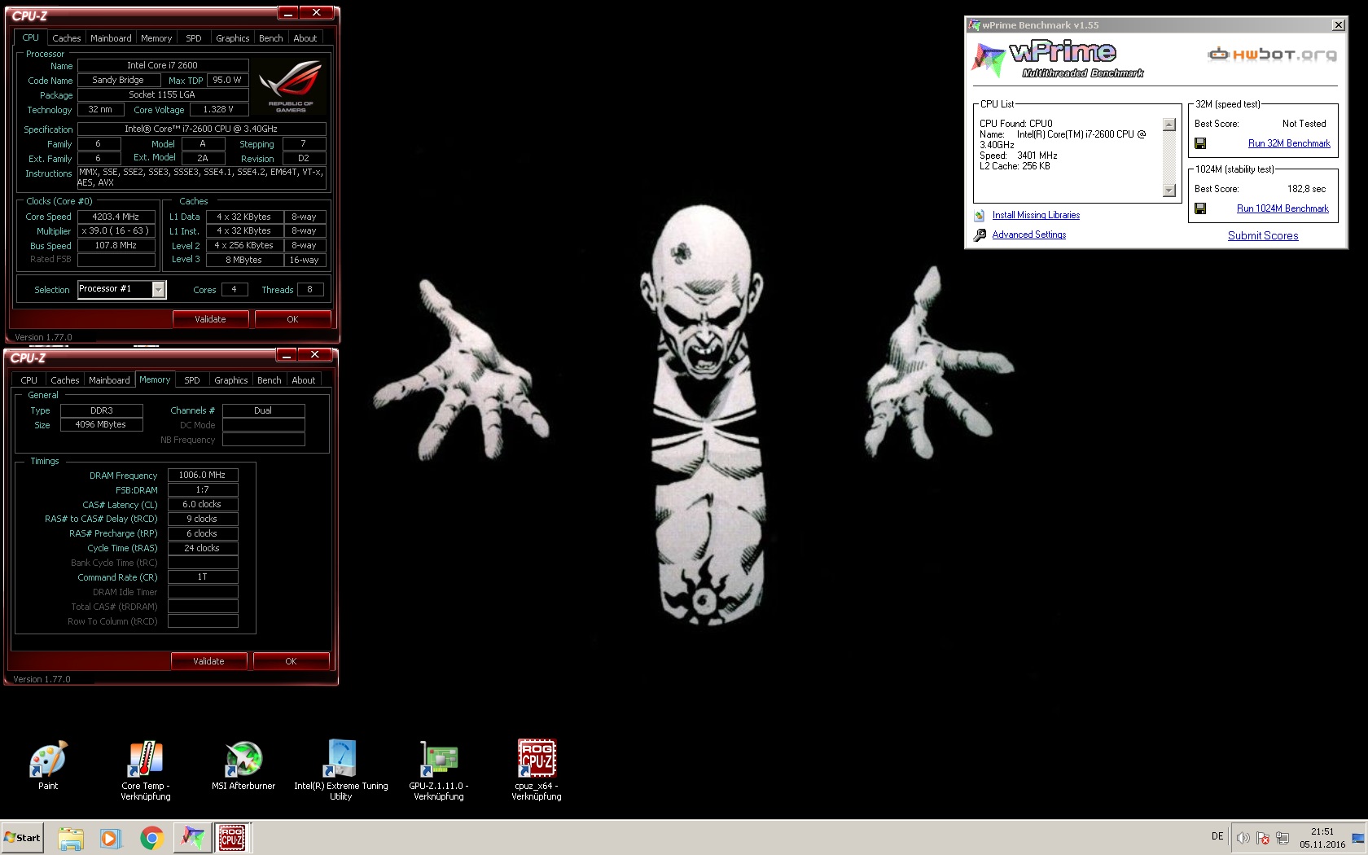Open Graphics tab in bottom CPU-Z window
The width and height of the screenshot is (1368, 855).
[x=231, y=380]
